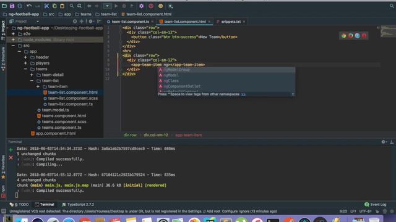Hide the Project tool window
This screenshot has height=222, width=396.
pos(99,22)
